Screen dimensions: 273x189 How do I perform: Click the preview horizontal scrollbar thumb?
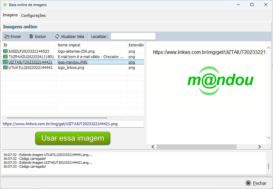[196, 147]
